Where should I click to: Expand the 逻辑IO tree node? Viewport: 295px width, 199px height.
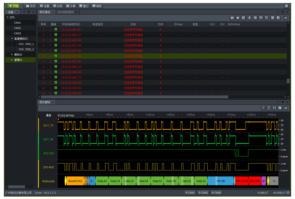pos(12,60)
